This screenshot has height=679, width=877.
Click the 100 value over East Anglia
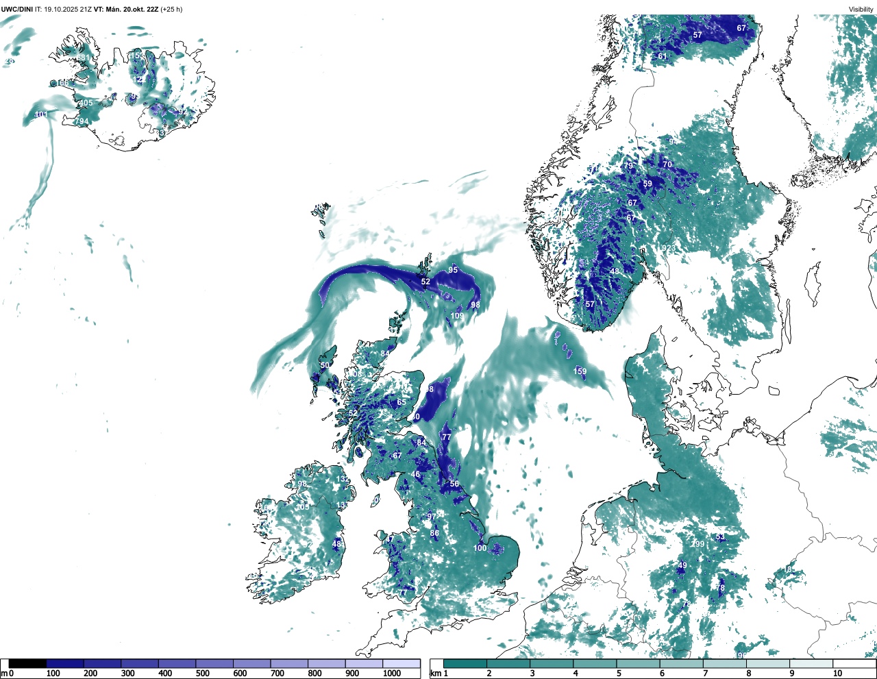480,548
